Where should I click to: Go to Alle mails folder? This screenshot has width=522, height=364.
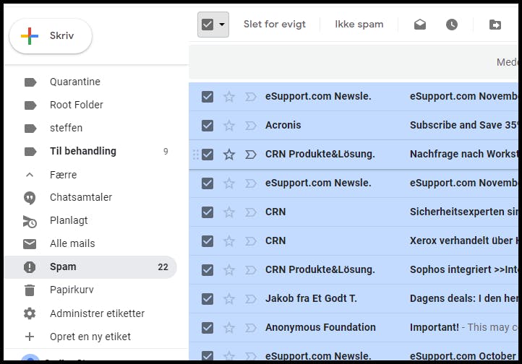click(x=72, y=244)
